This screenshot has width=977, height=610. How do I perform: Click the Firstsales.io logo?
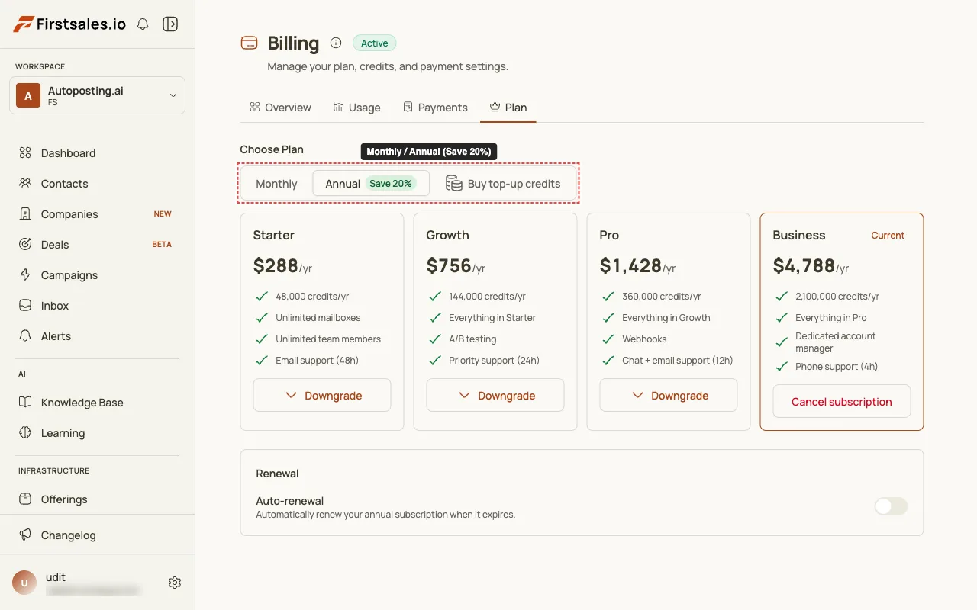[69, 24]
